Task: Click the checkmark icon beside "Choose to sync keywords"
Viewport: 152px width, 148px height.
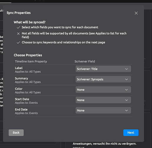Action: click(x=18, y=43)
